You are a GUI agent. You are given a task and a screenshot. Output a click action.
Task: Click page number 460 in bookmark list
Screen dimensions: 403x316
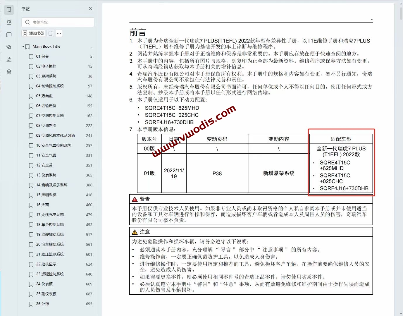pyautogui.click(x=89, y=205)
